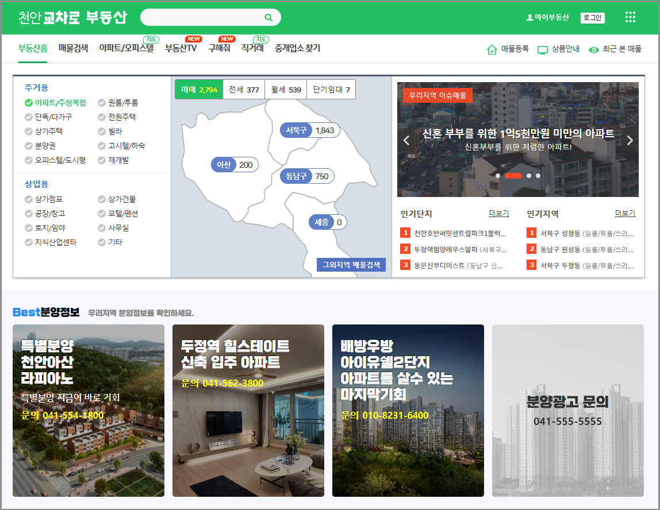This screenshot has width=660, height=510.
Task: Switch to the 전세 tab
Action: [244, 89]
